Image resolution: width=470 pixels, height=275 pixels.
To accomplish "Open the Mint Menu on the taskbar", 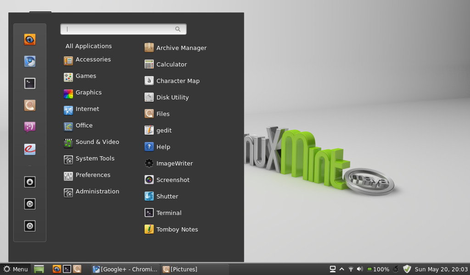I will pyautogui.click(x=15, y=269).
